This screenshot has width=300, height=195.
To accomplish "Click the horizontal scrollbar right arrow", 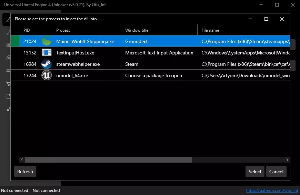I will [287, 160].
